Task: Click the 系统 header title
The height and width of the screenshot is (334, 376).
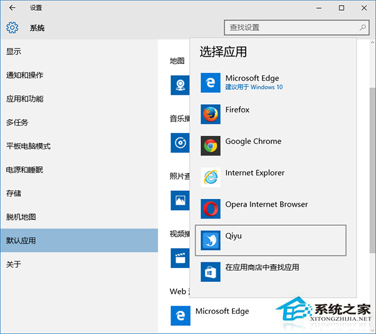Action: click(x=37, y=28)
